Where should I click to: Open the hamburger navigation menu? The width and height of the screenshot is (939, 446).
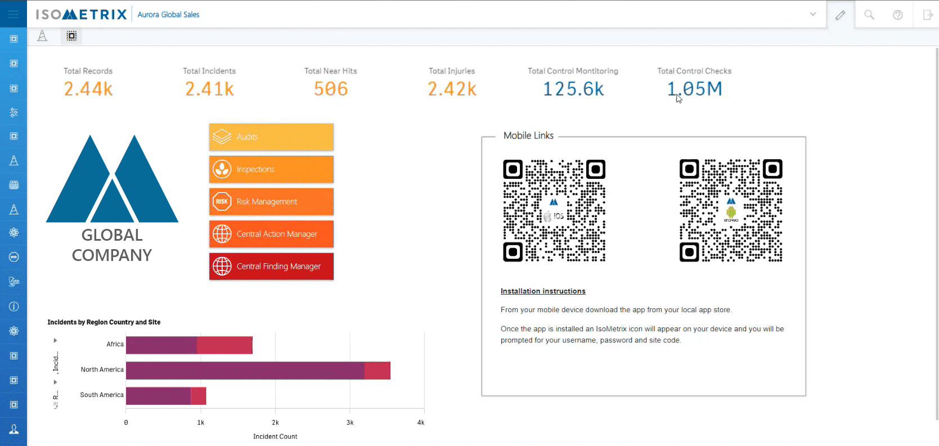coord(14,14)
